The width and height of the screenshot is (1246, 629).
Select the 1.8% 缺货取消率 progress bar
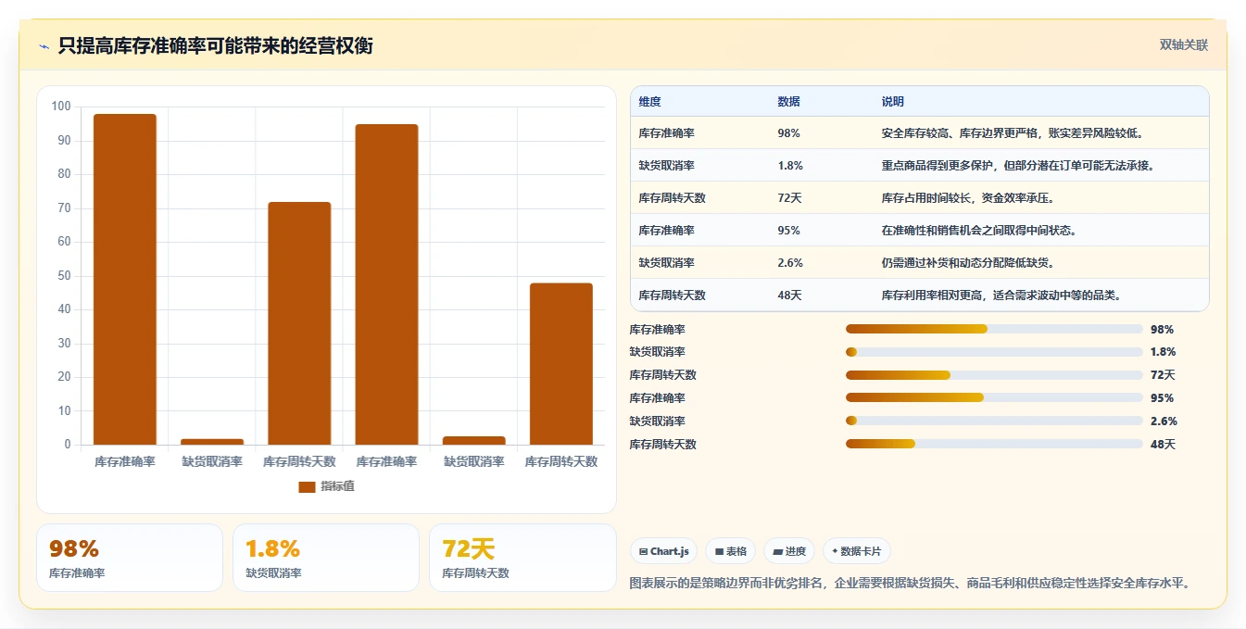coord(994,352)
